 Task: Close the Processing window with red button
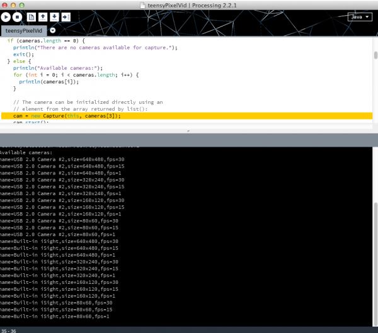click(5, 4)
